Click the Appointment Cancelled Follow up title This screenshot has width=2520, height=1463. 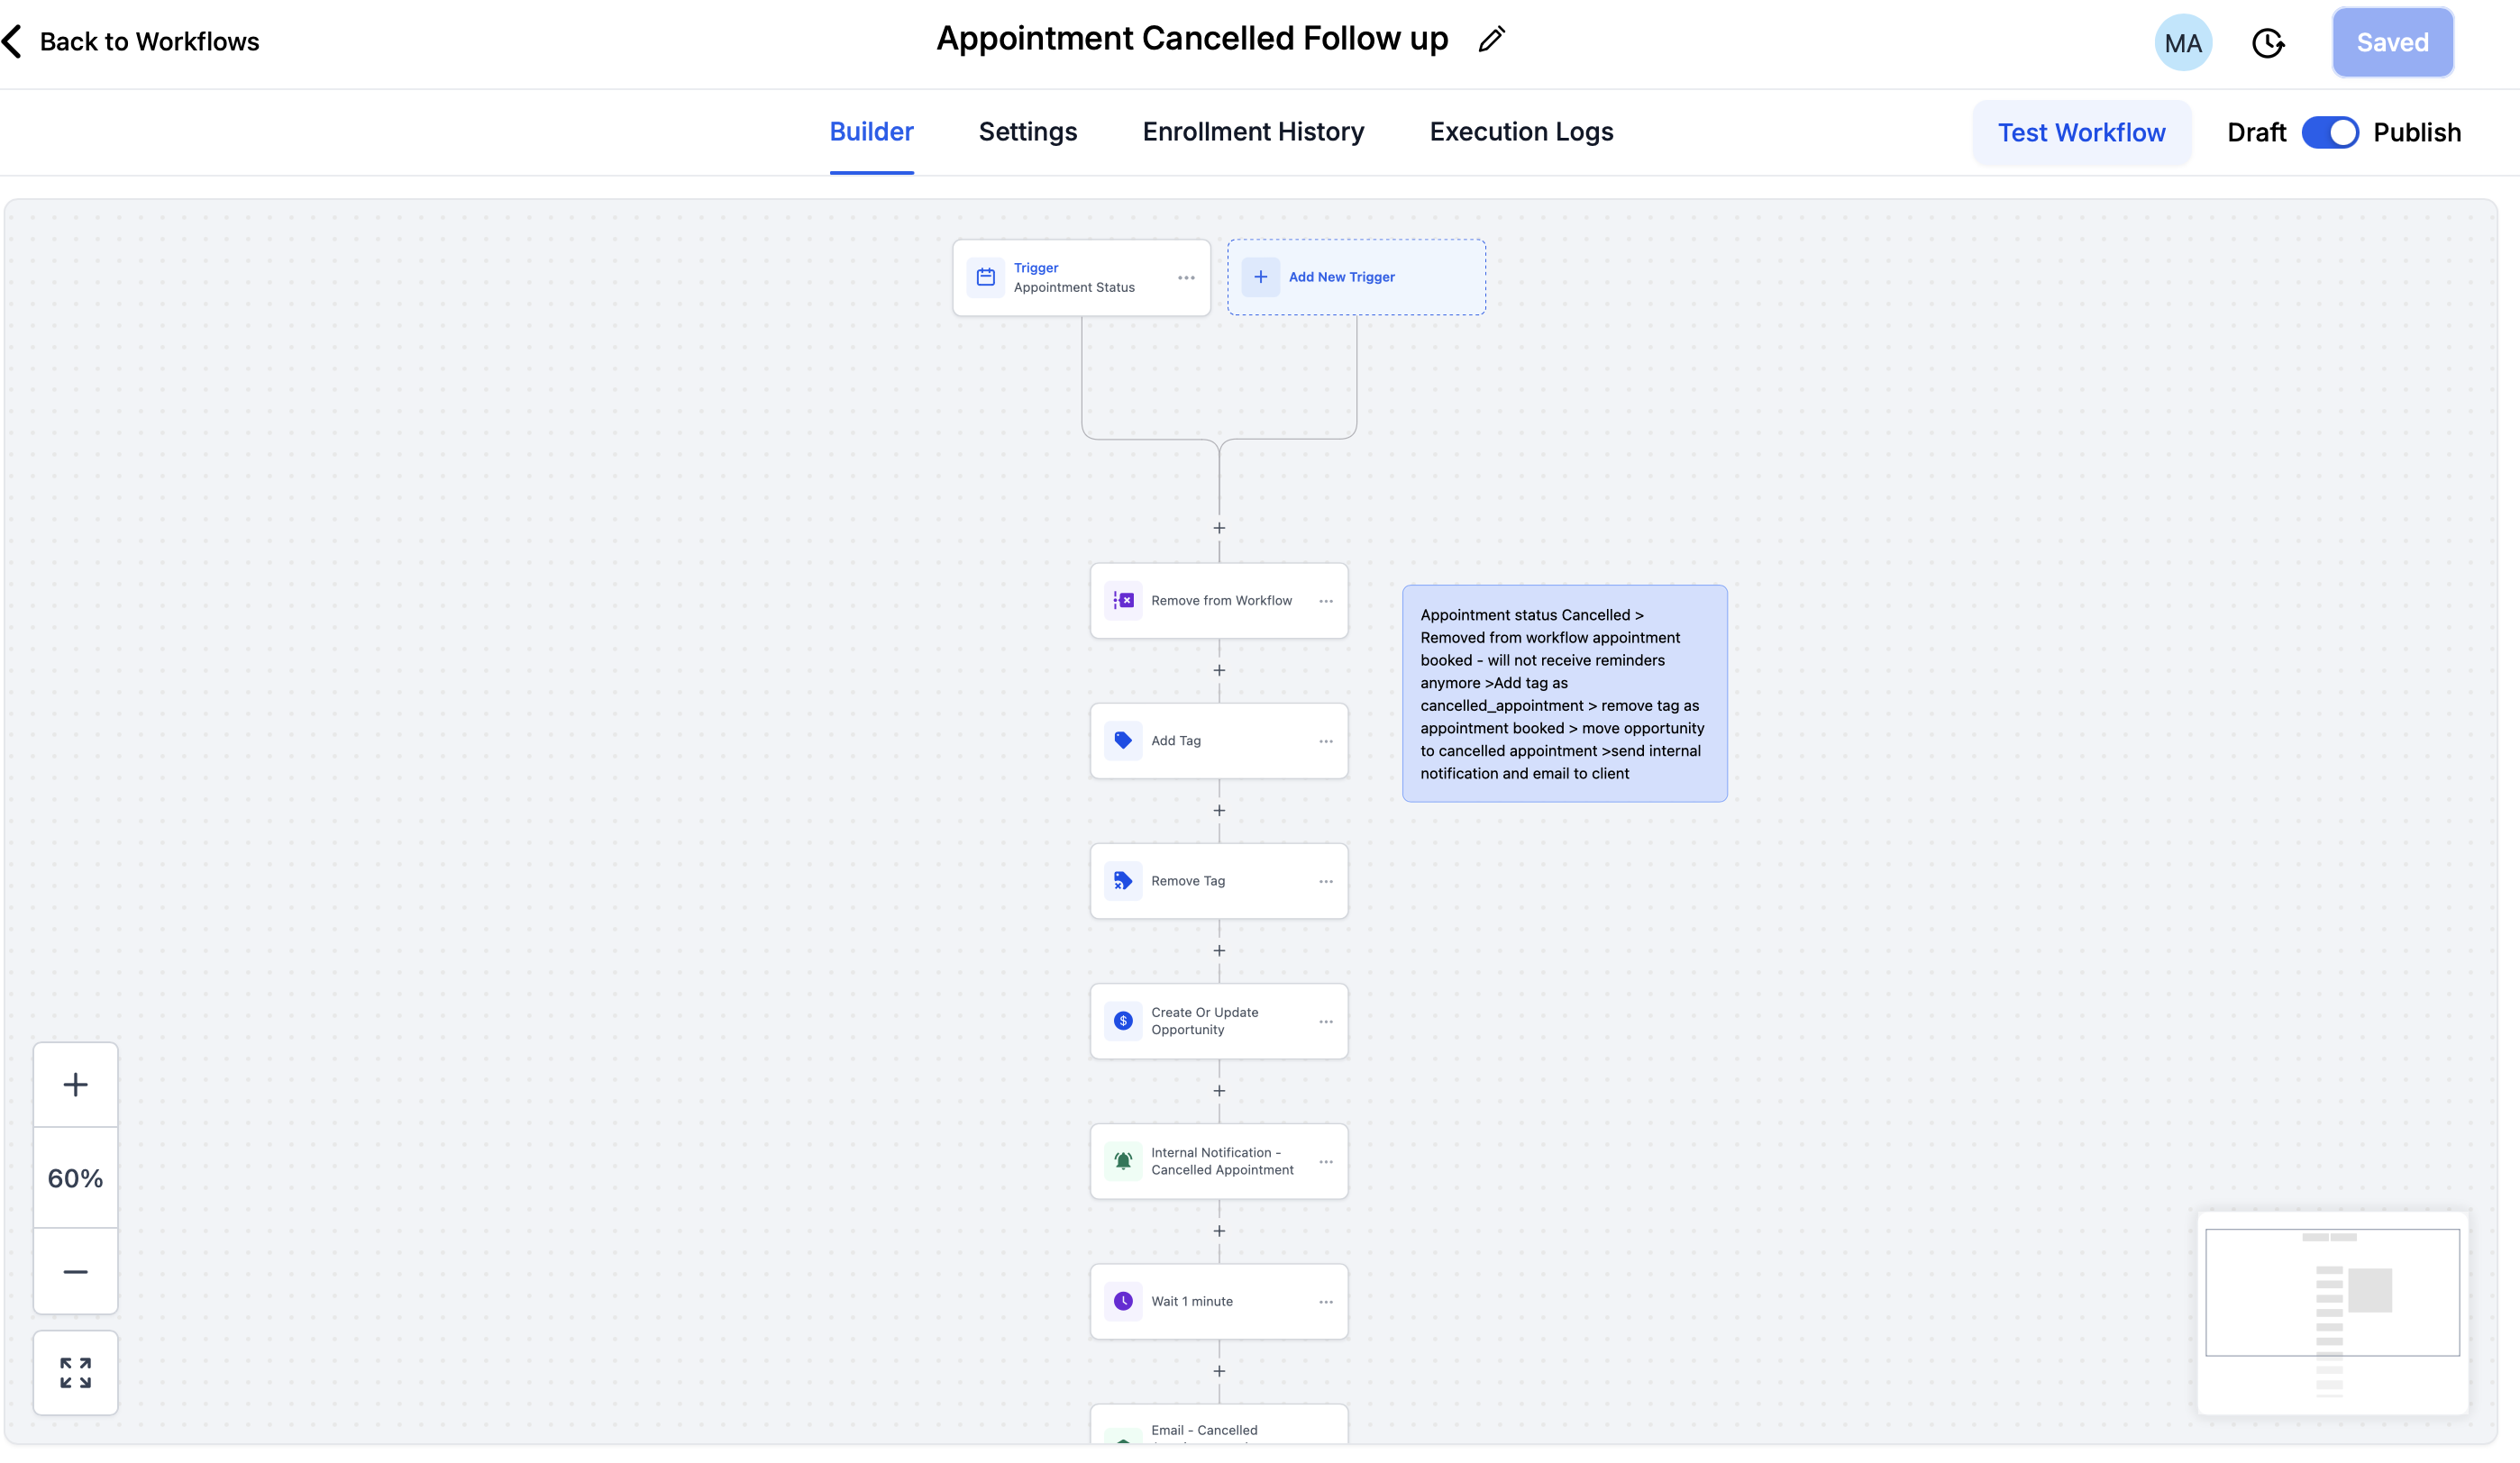1192,39
